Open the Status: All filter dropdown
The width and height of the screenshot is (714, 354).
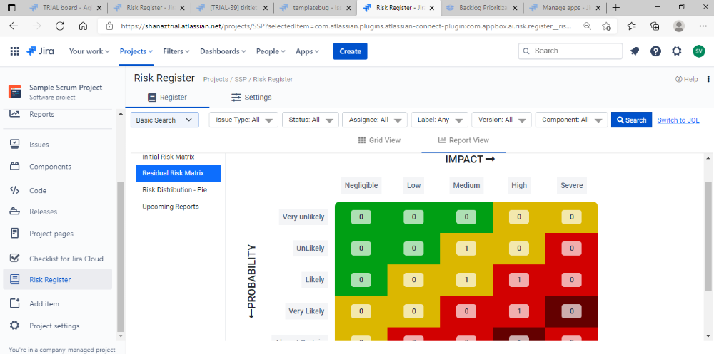coord(310,120)
